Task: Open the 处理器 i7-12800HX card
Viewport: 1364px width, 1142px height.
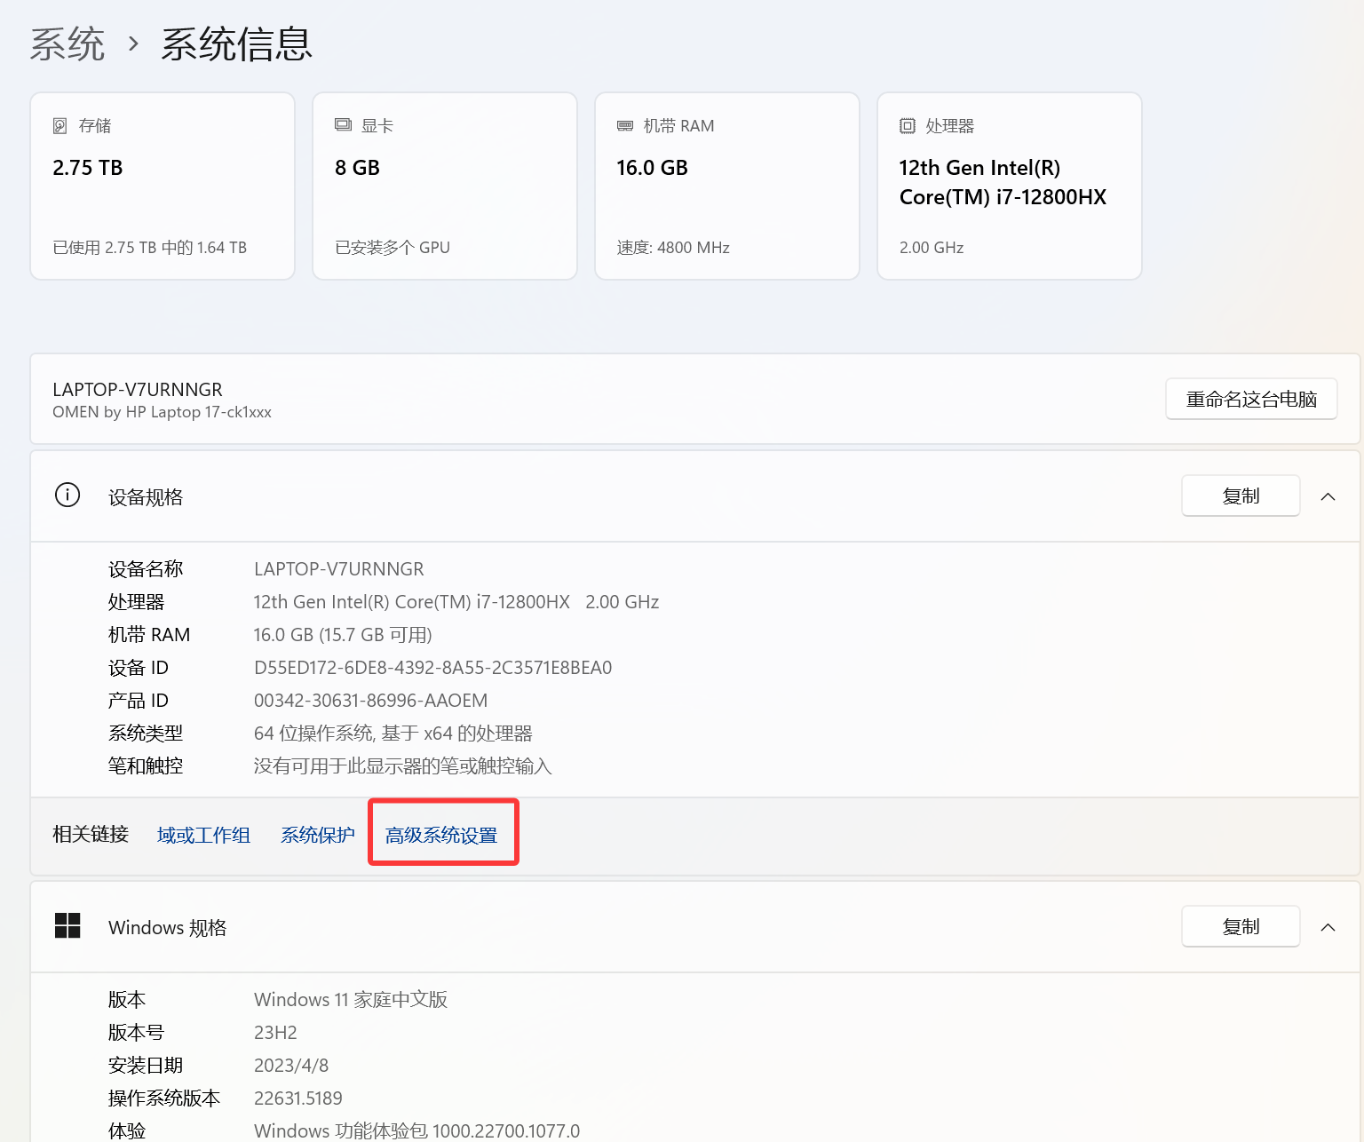Action: click(1010, 186)
